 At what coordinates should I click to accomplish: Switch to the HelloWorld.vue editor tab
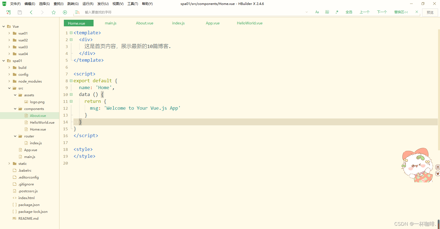[250, 23]
